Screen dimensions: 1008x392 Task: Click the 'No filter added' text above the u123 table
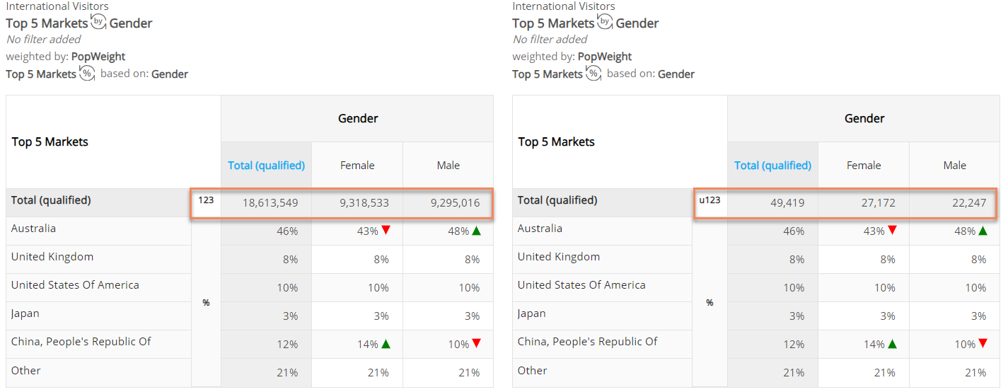tap(550, 39)
